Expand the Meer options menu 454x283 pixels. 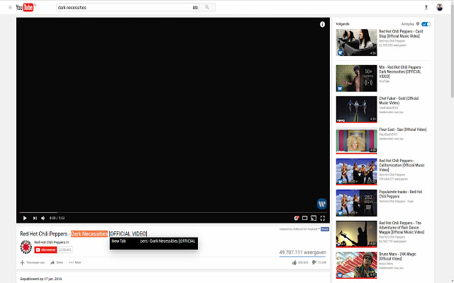click(75, 262)
